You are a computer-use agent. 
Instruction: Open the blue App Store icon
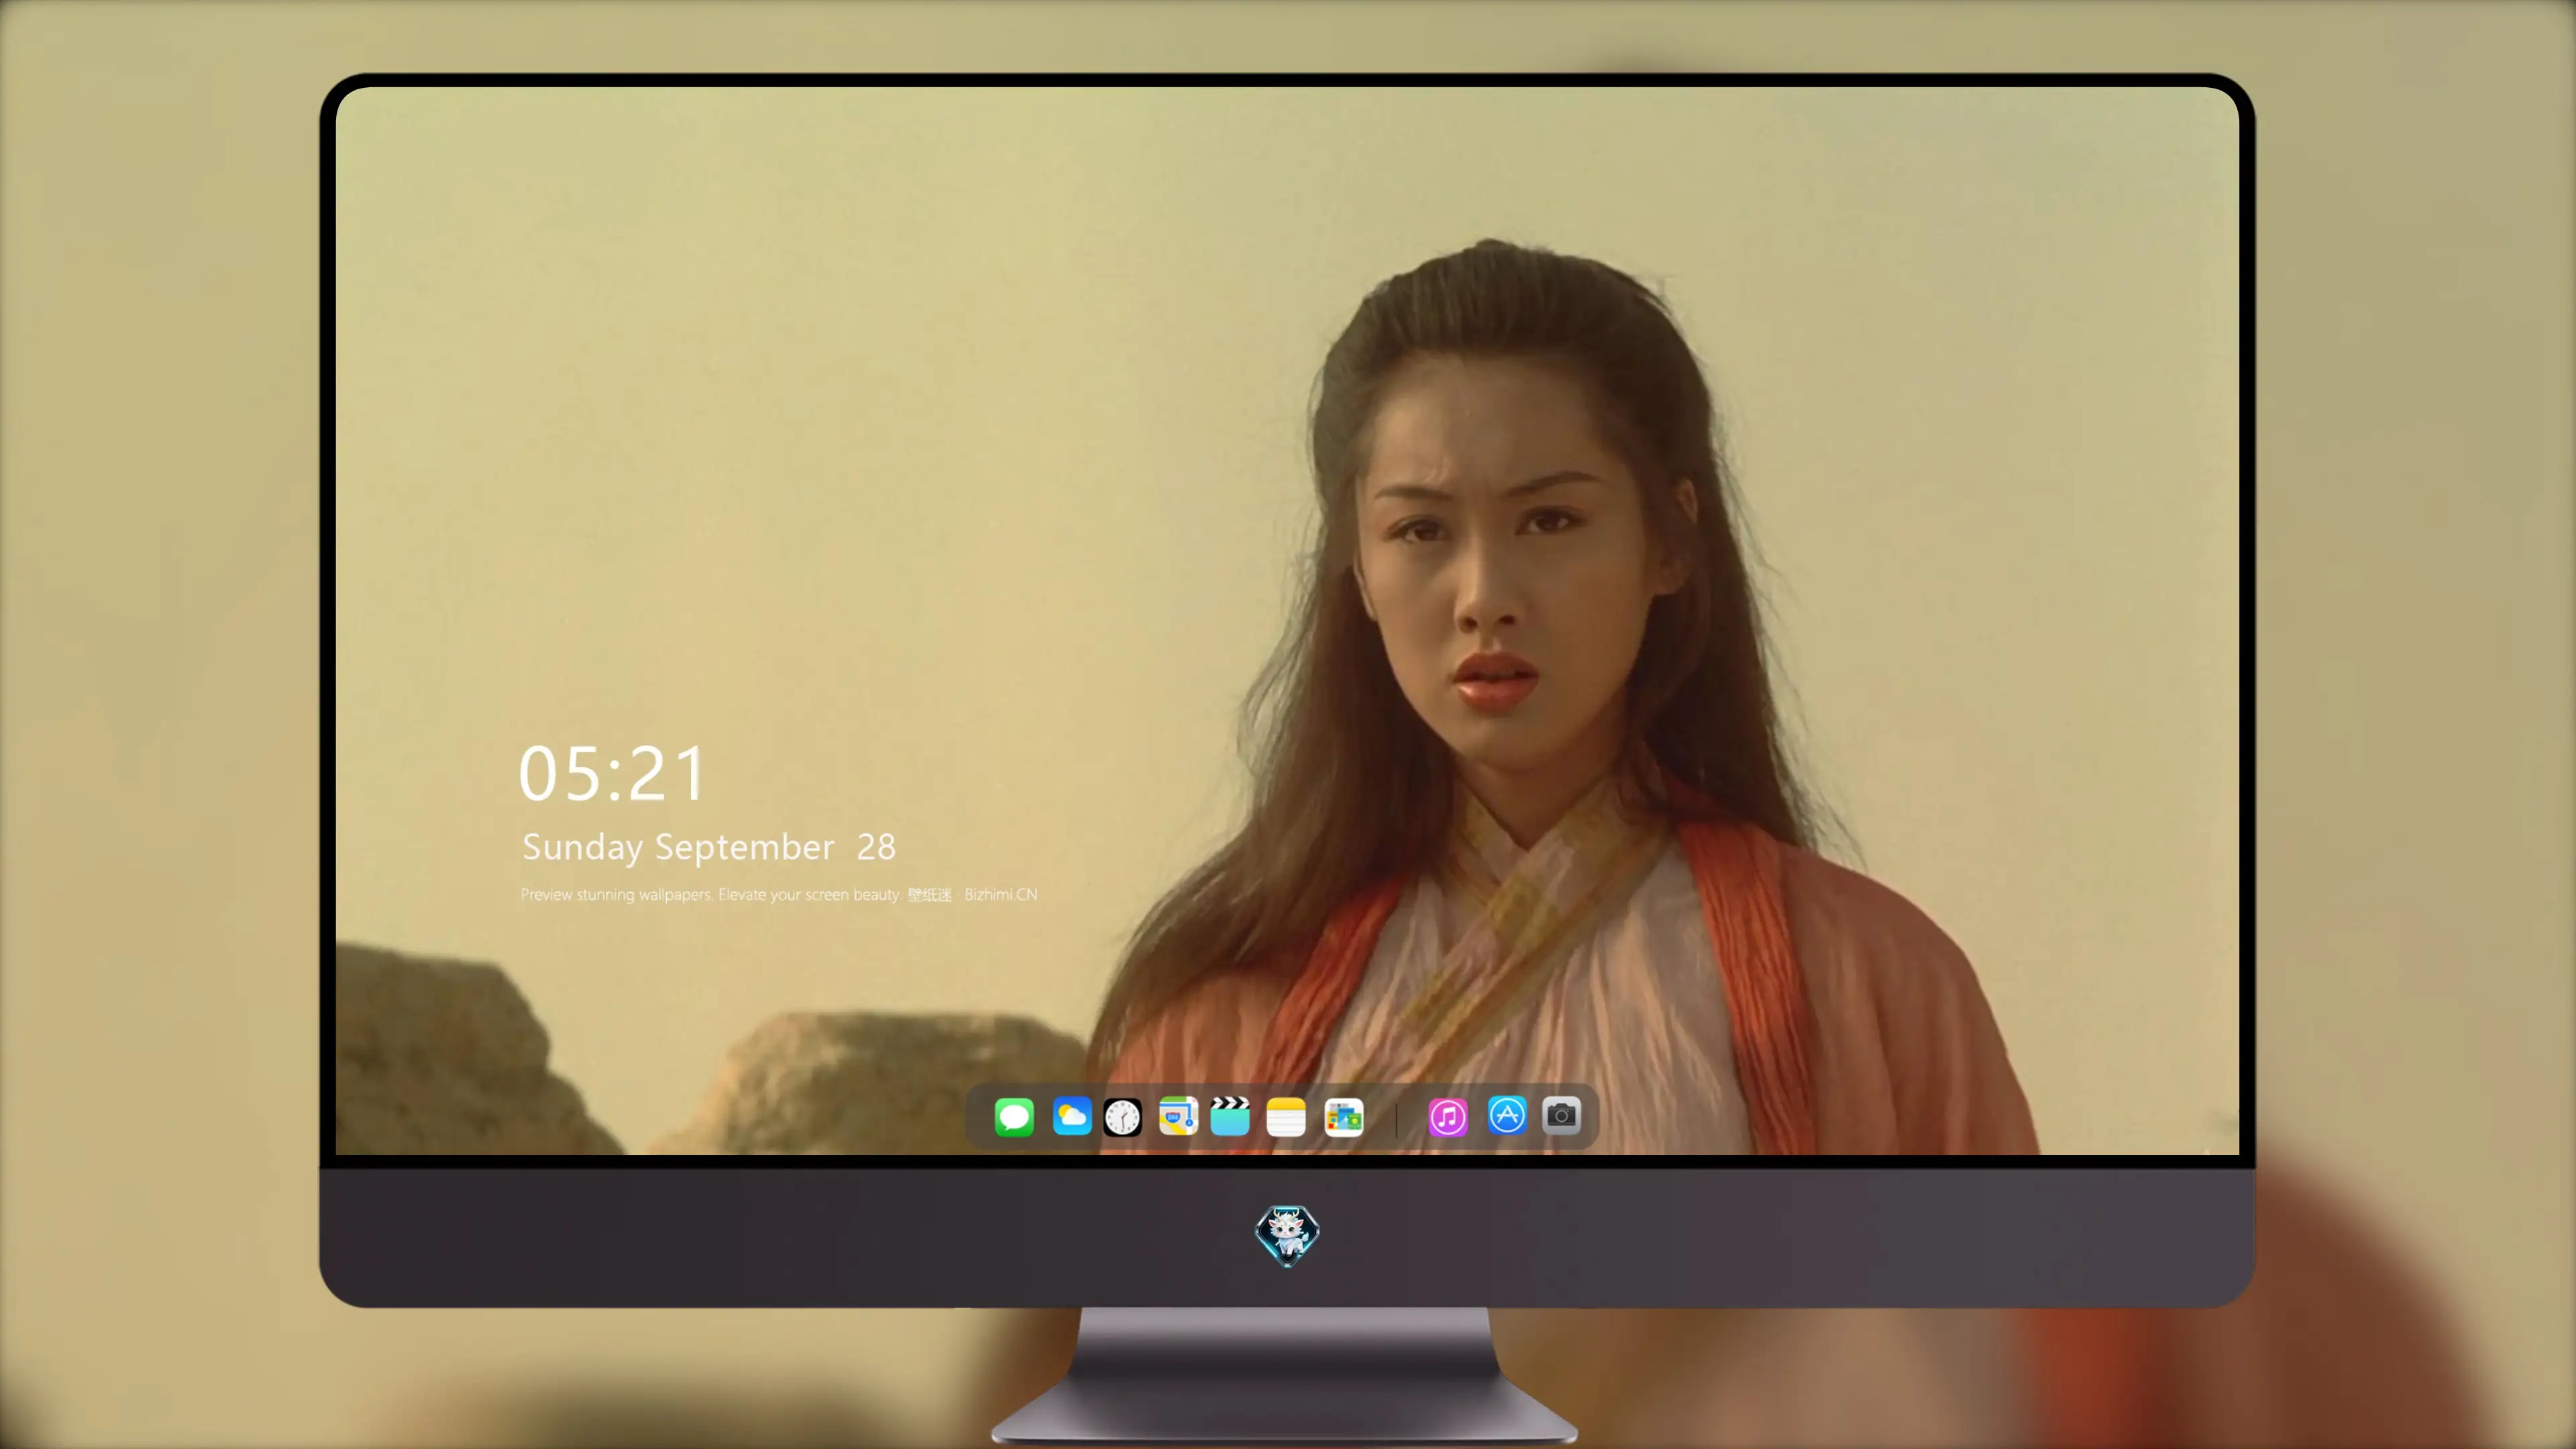click(1506, 1115)
